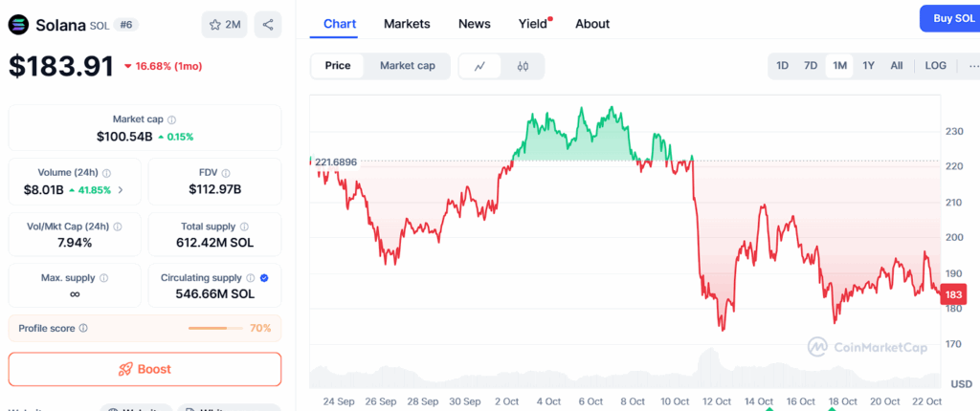Toggle LOG scale on chart
This screenshot has width=980, height=411.
pyautogui.click(x=935, y=66)
